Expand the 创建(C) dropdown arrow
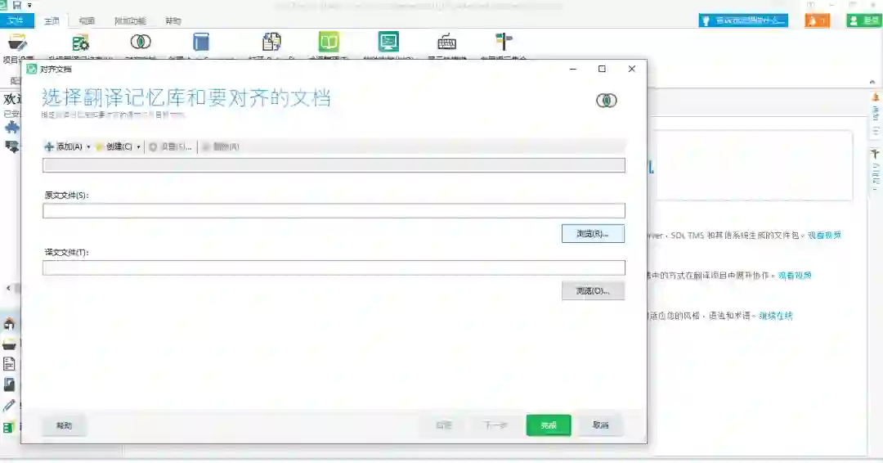Viewport: 883px width, 463px height. tap(138, 147)
